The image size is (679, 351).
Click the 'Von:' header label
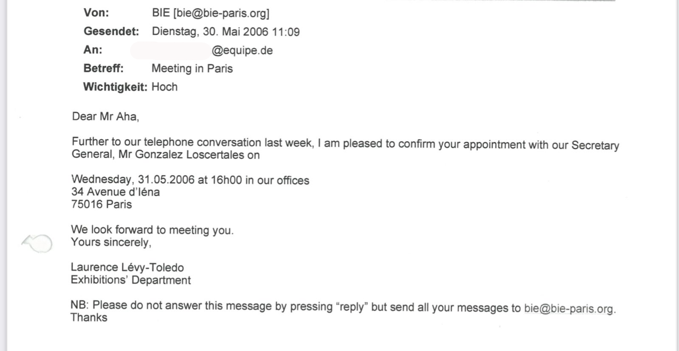[96, 13]
